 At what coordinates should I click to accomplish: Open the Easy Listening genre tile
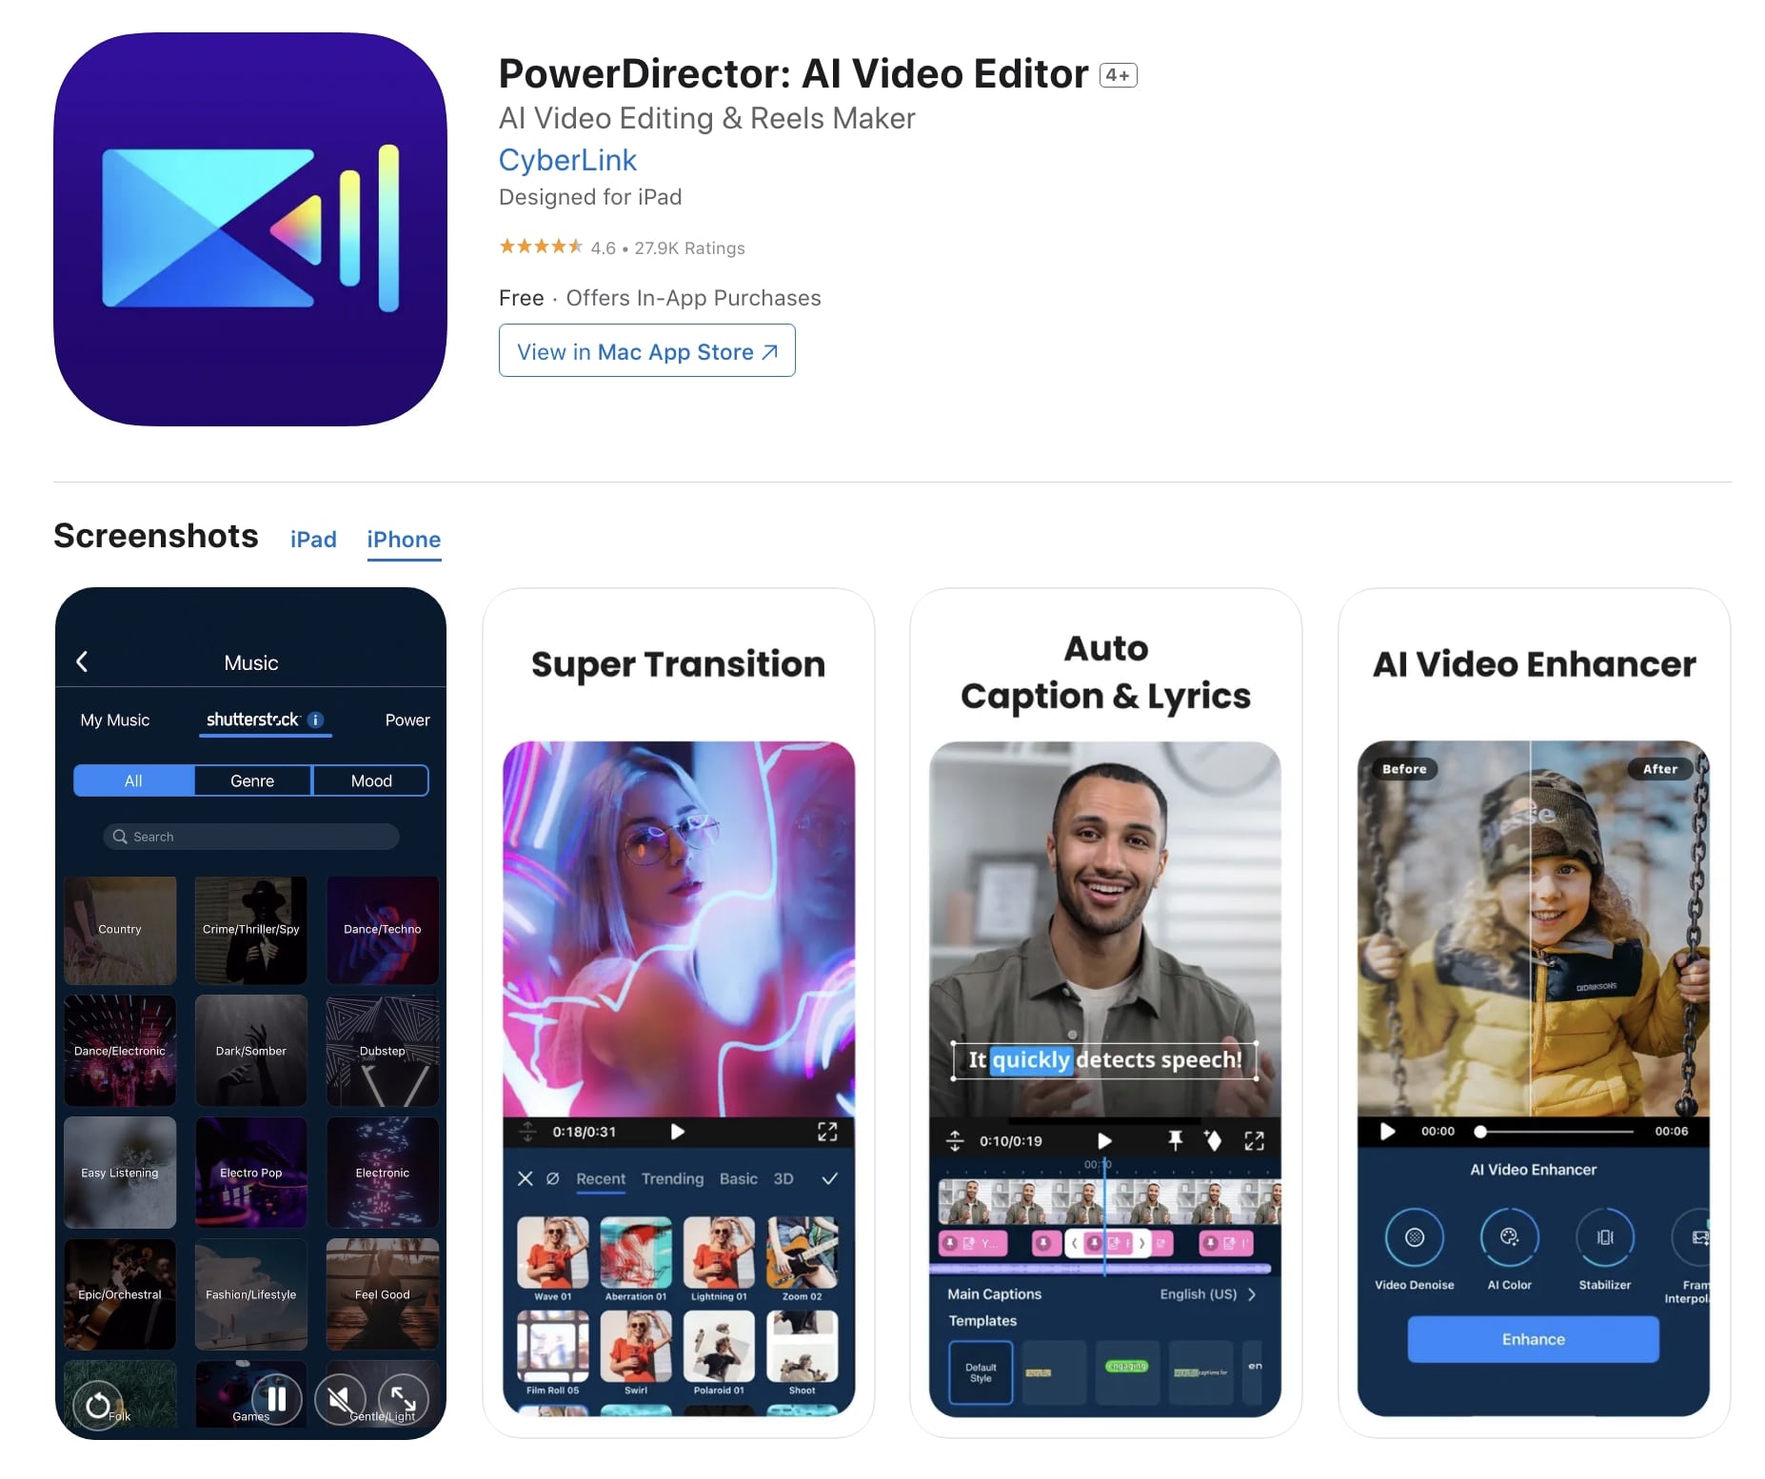pyautogui.click(x=120, y=1173)
